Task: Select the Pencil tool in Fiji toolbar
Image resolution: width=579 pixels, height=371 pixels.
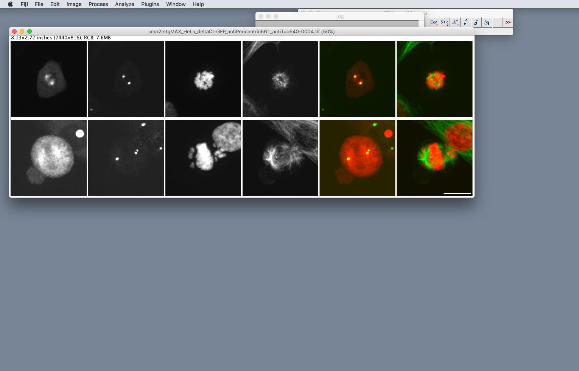Action: (x=465, y=22)
